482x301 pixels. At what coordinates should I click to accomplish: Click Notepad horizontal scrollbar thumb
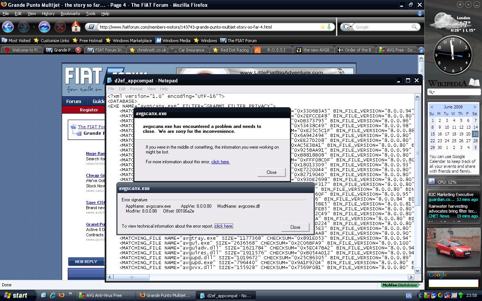(131, 277)
